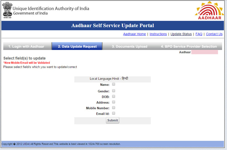Click the Submit button
This screenshot has height=150, width=227.
[x=112, y=120]
